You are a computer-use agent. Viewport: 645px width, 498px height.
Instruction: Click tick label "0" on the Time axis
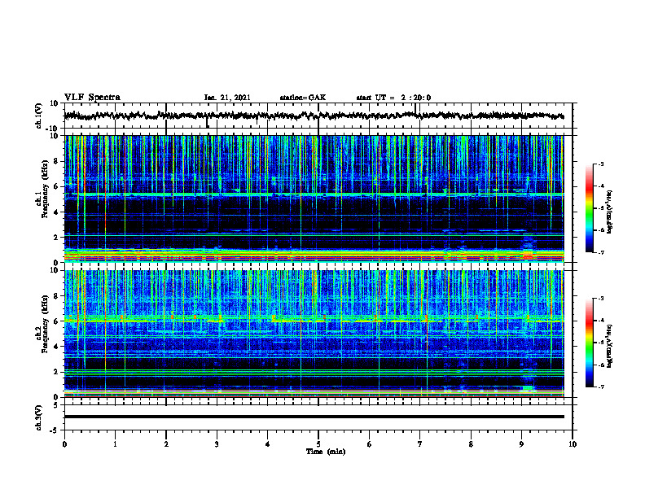[x=64, y=444]
